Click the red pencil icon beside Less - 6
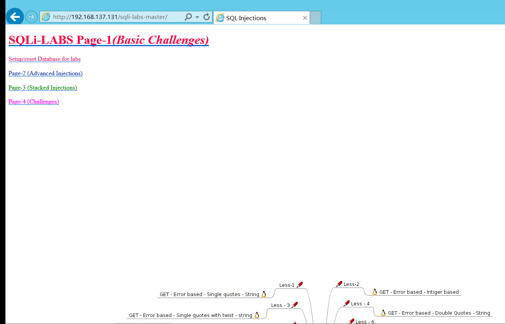This screenshot has width=505, height=324. [x=351, y=321]
